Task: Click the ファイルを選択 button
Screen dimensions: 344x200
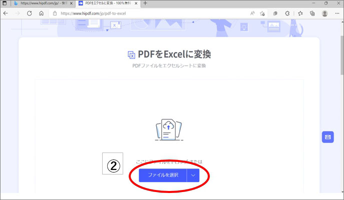Action: click(163, 175)
